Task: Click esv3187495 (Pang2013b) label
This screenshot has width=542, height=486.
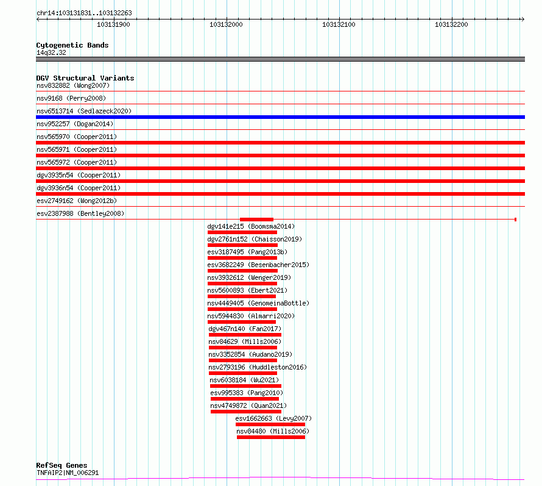Action: pyautogui.click(x=247, y=252)
